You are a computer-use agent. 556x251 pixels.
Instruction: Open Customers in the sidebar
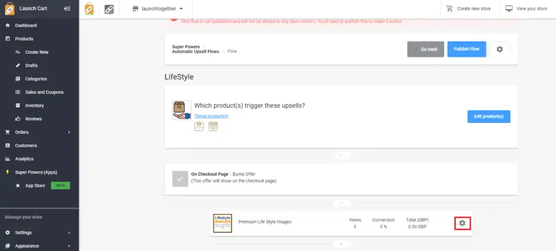[x=26, y=145]
